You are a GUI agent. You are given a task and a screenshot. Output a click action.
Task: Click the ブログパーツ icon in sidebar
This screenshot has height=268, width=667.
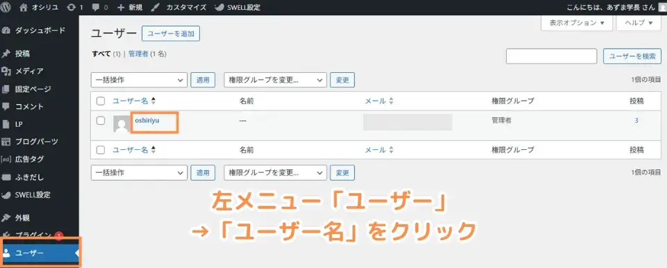pyautogui.click(x=6, y=142)
